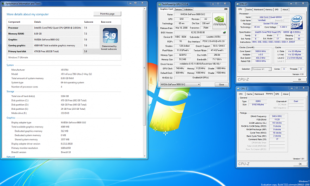The height and width of the screenshot is (186, 310).
Task: Click the XFX nForce 790i Ultra 3-Way SLI model text
Action: (x=76, y=74)
